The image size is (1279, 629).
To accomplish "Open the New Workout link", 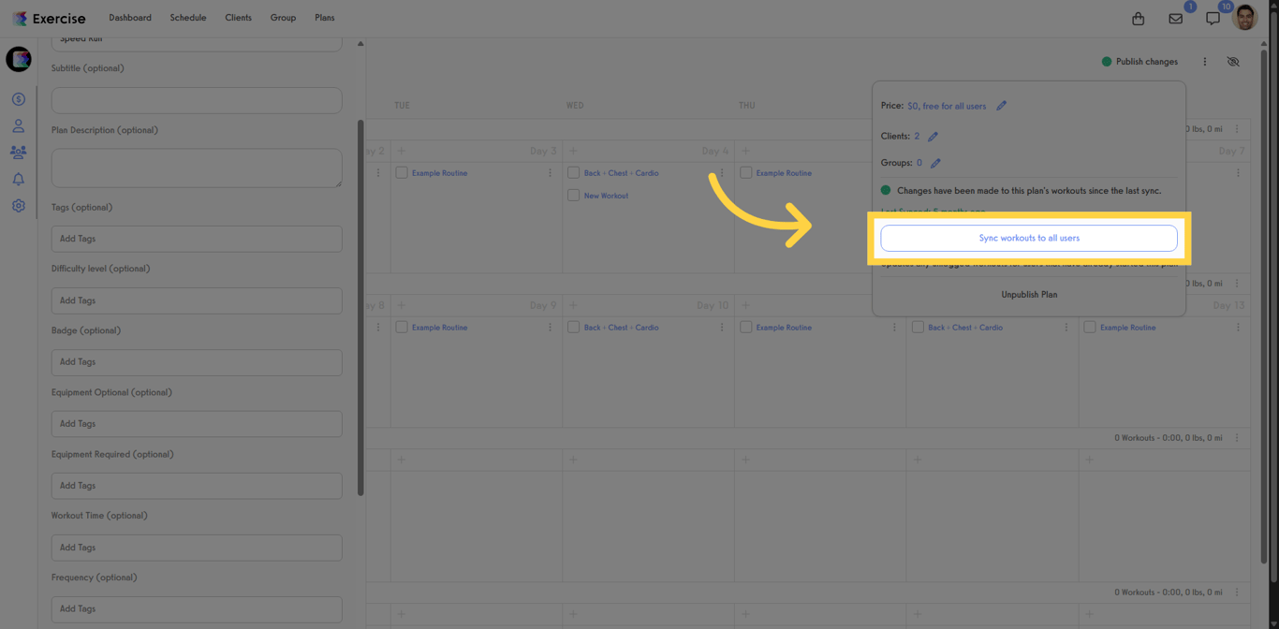I will [x=606, y=196].
